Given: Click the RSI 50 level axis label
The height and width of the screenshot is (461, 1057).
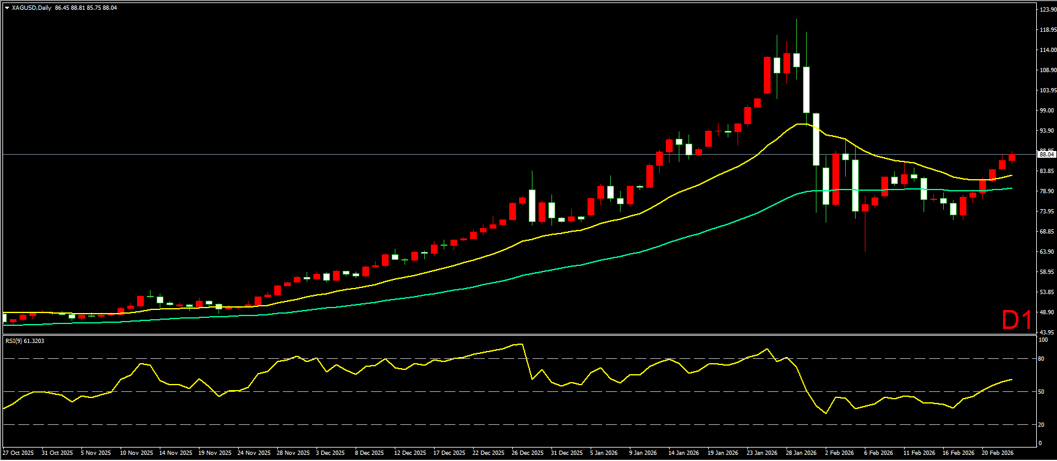Looking at the screenshot, I should coord(1041,392).
